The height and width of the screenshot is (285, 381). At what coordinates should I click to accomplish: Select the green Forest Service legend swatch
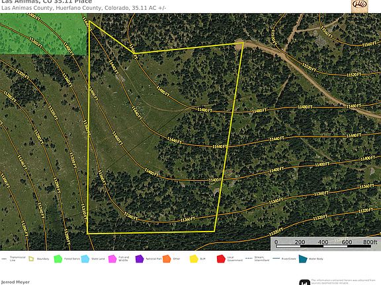coord(58,259)
